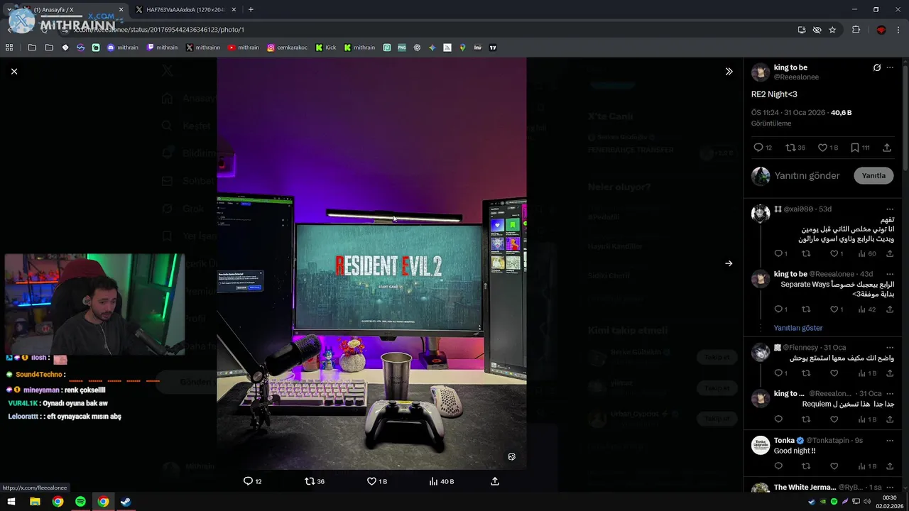
Task: Click the Yanıtını gönder reply field
Action: point(807,175)
